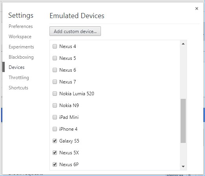Click the Nexus 5 label text
The image size is (205, 176).
pyautogui.click(x=68, y=58)
